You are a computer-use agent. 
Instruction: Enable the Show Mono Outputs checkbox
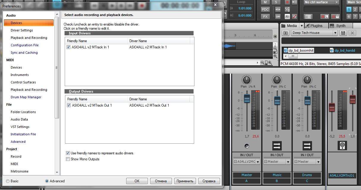tap(68, 159)
